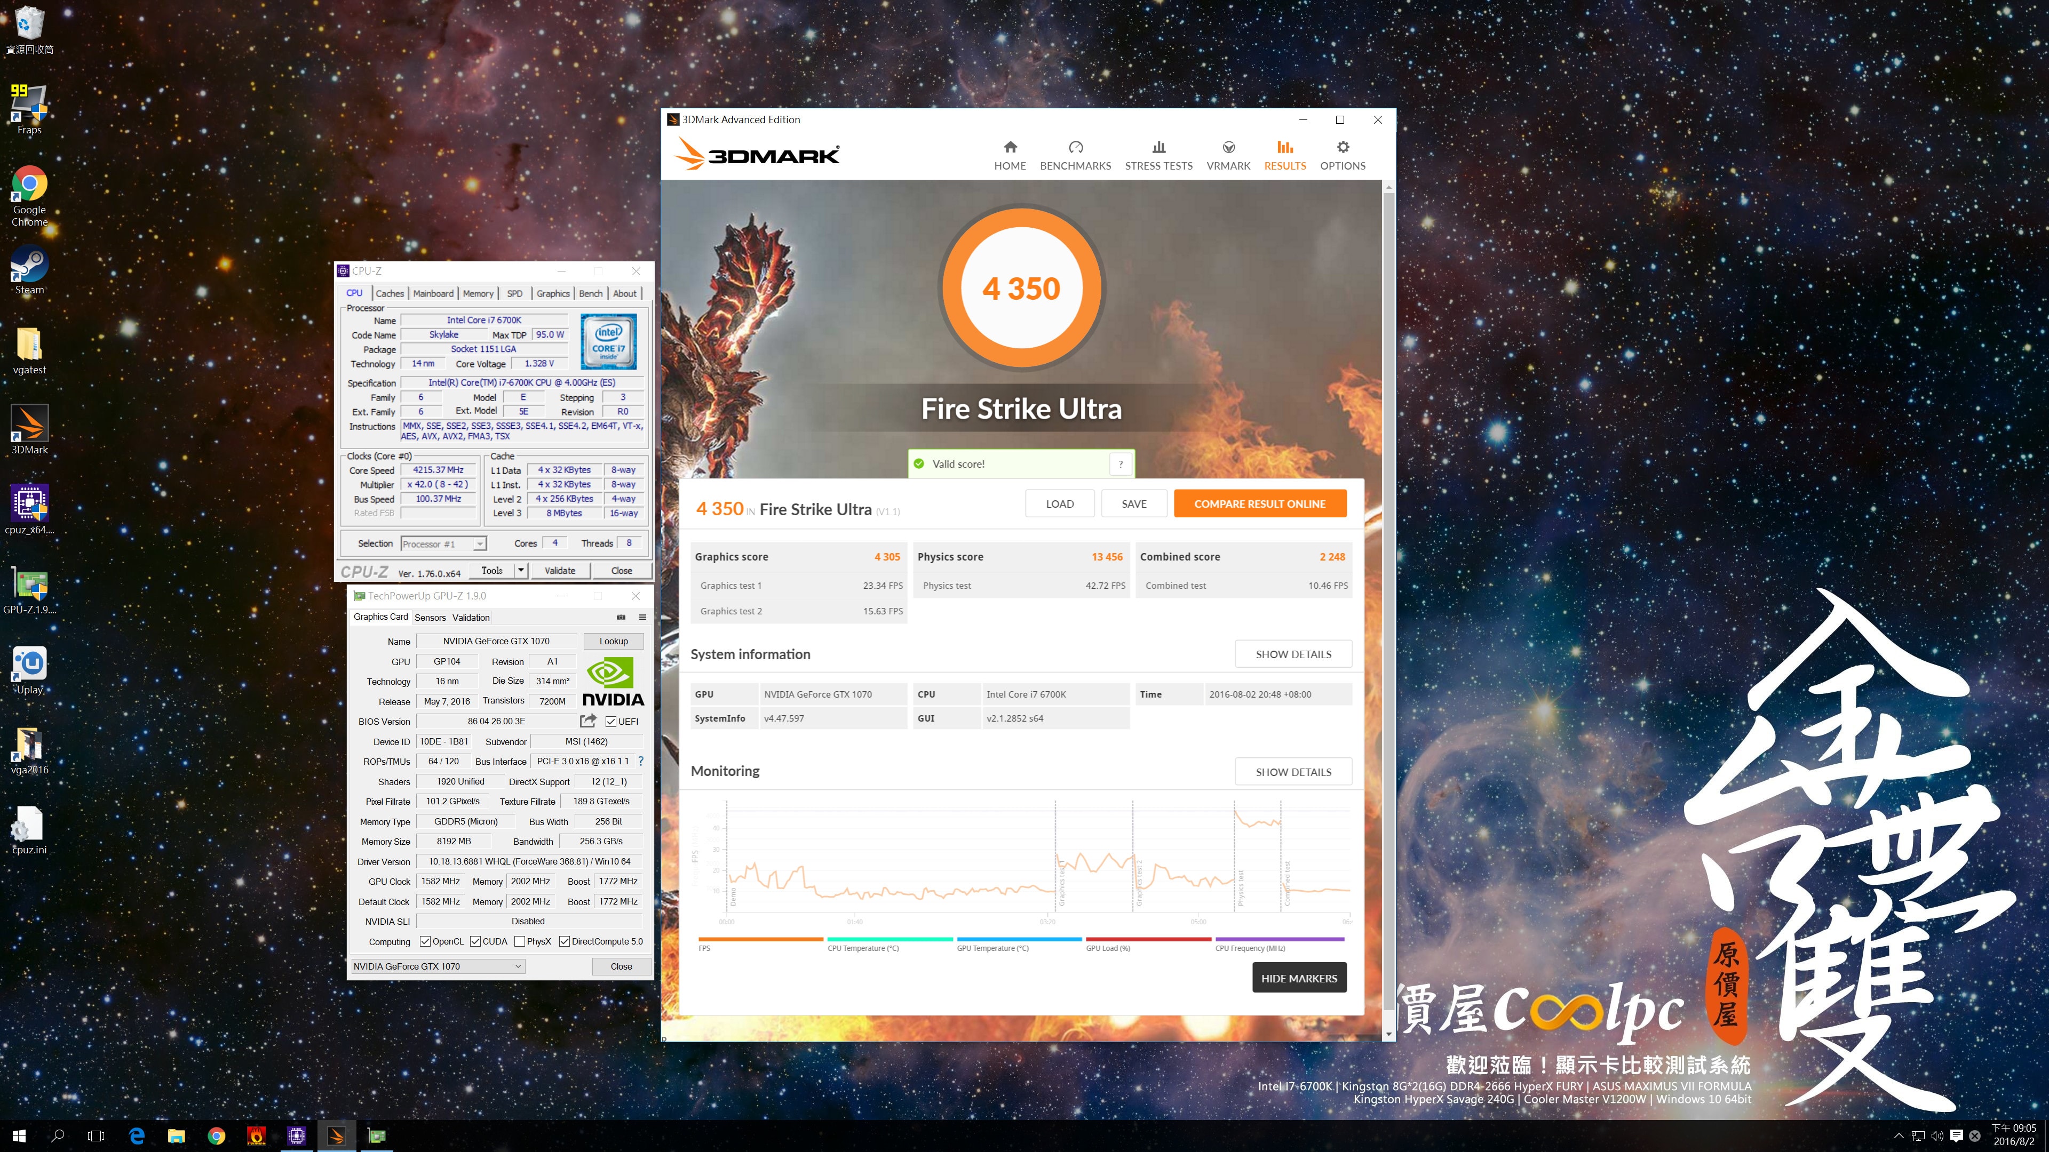Screen dimensions: 2049x1152
Task: Click taskbar Microsoft Edge icon
Action: coord(137,1136)
